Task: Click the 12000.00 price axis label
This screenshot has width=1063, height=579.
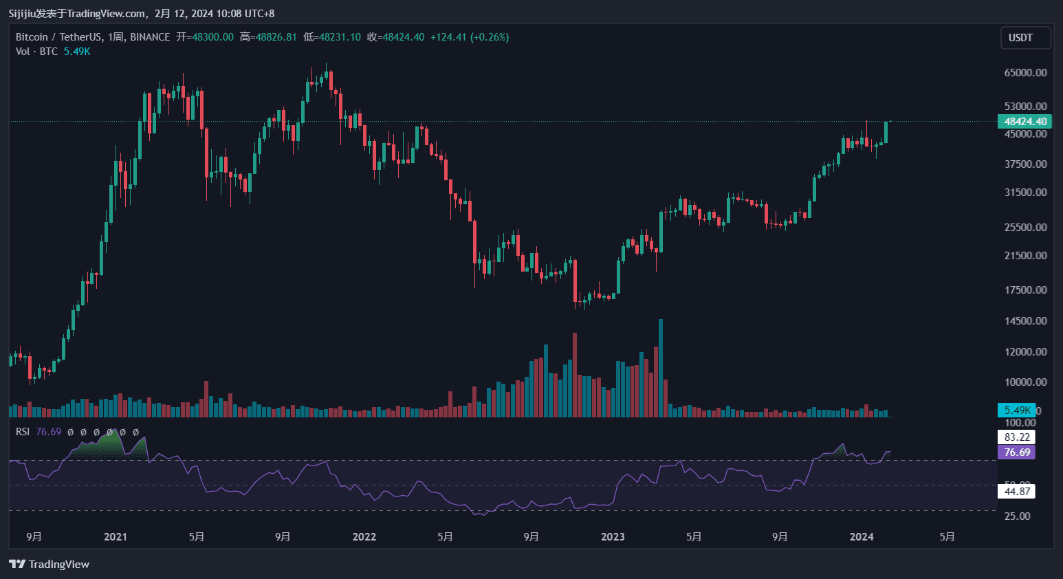Action: [1025, 352]
